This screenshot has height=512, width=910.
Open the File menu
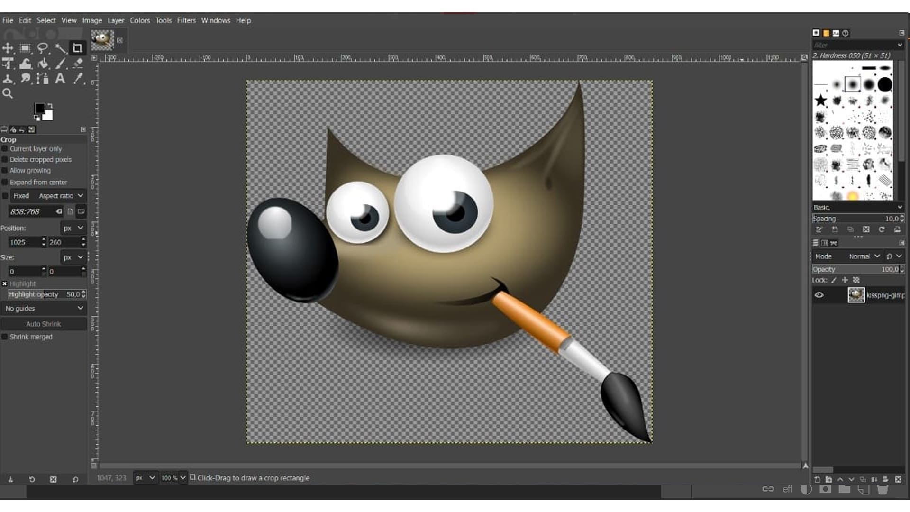[x=8, y=20]
